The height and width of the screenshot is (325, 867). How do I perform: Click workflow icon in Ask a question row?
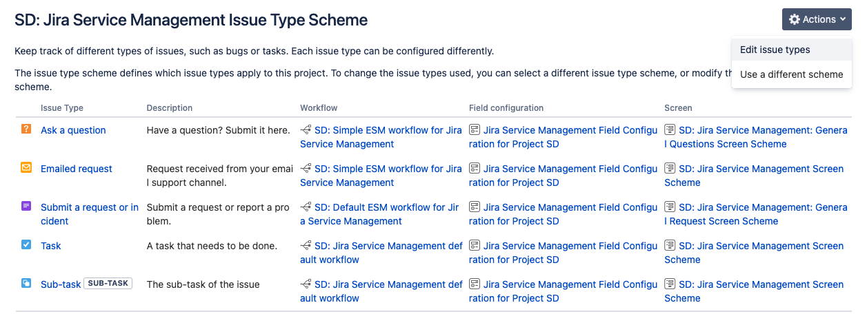(306, 130)
